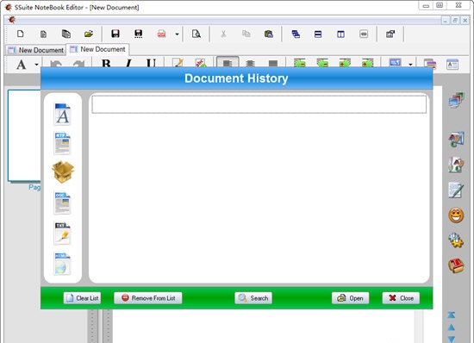The image size is (474, 343).
Task: Select the DOC file type icon
Action: (x=62, y=203)
